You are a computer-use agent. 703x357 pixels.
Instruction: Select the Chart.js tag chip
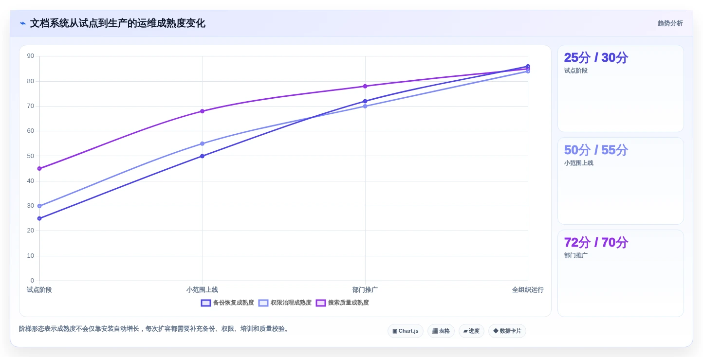[x=406, y=331]
